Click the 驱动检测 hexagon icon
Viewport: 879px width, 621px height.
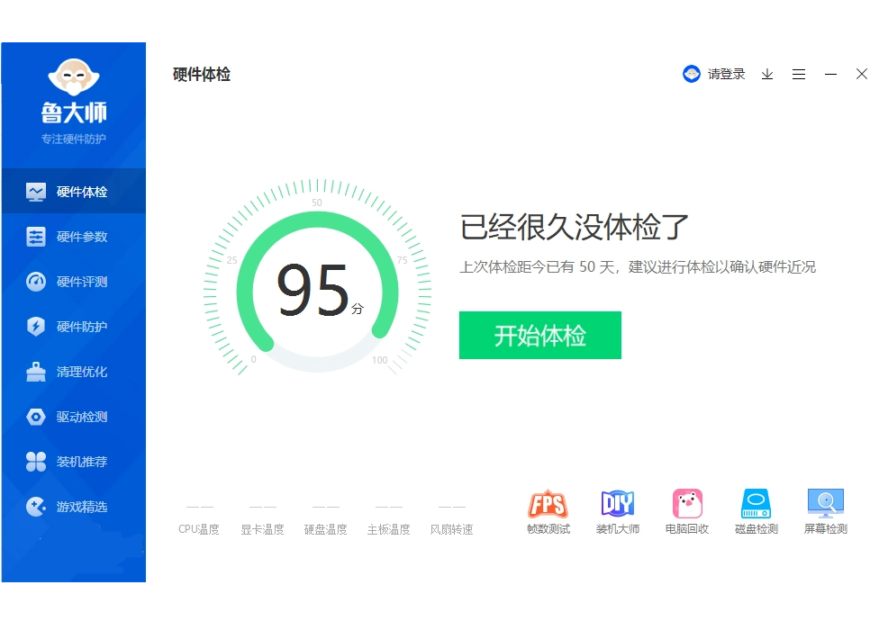(x=36, y=417)
